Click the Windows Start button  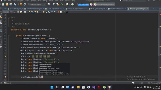pos(52,87)
